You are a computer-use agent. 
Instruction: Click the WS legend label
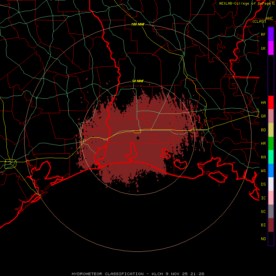[263, 171]
